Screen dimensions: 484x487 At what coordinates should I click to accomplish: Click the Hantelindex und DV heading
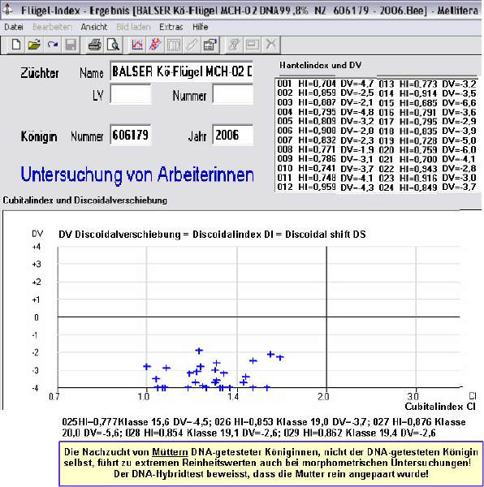pos(320,65)
